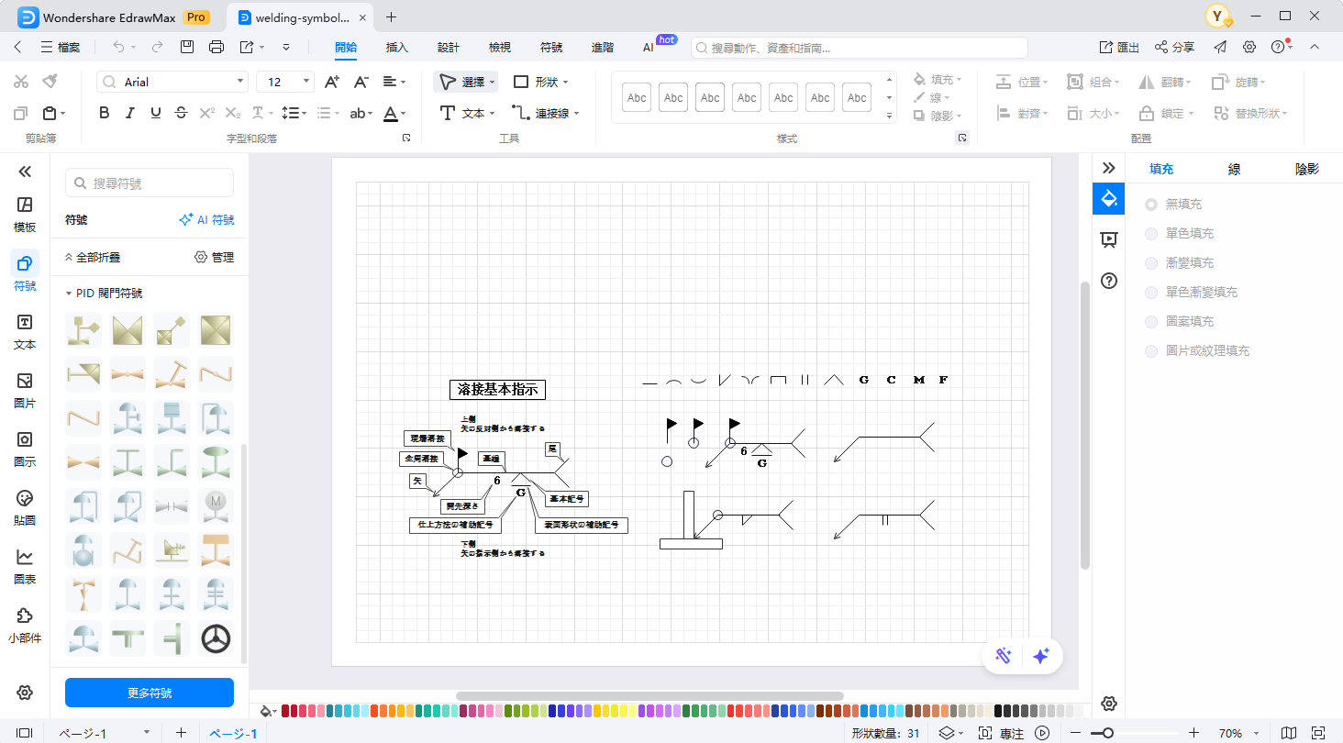Click the 更多符號 (More symbols) button

(x=150, y=693)
